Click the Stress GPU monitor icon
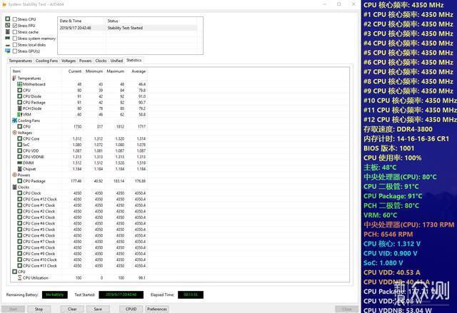This screenshot has height=313, width=457. pyautogui.click(x=8, y=51)
